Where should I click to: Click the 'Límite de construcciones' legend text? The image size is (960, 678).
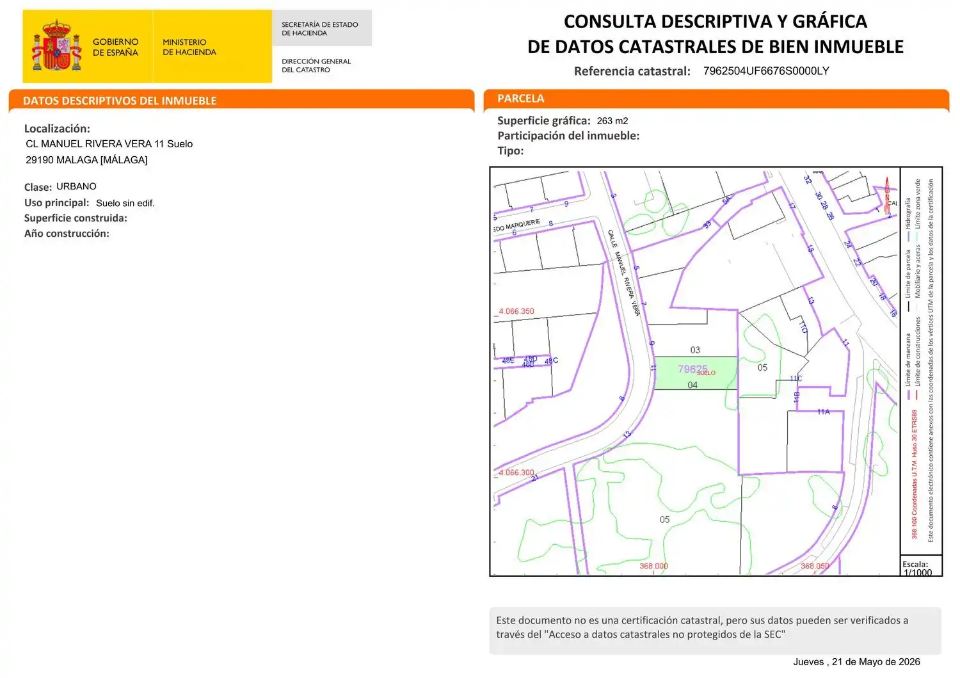917,351
